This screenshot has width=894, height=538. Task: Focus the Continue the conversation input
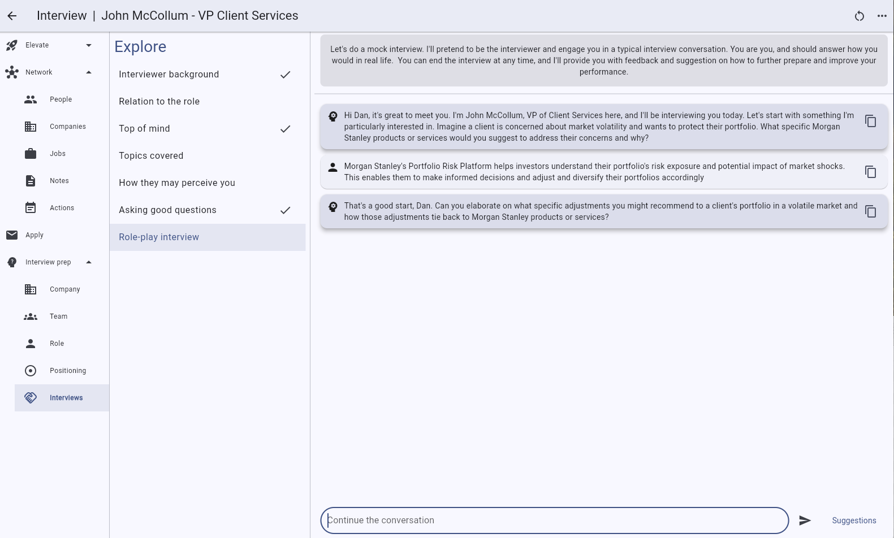point(554,520)
